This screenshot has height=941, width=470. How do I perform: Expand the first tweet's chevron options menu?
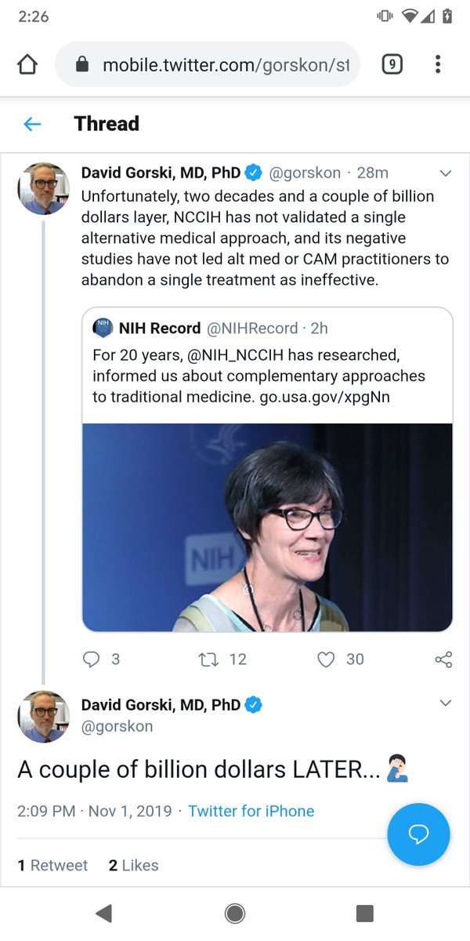(x=445, y=173)
